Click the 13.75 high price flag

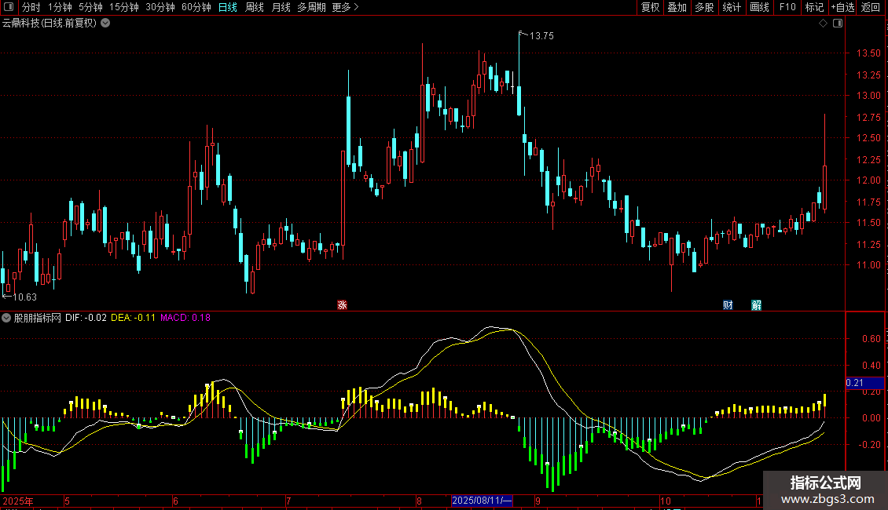541,36
